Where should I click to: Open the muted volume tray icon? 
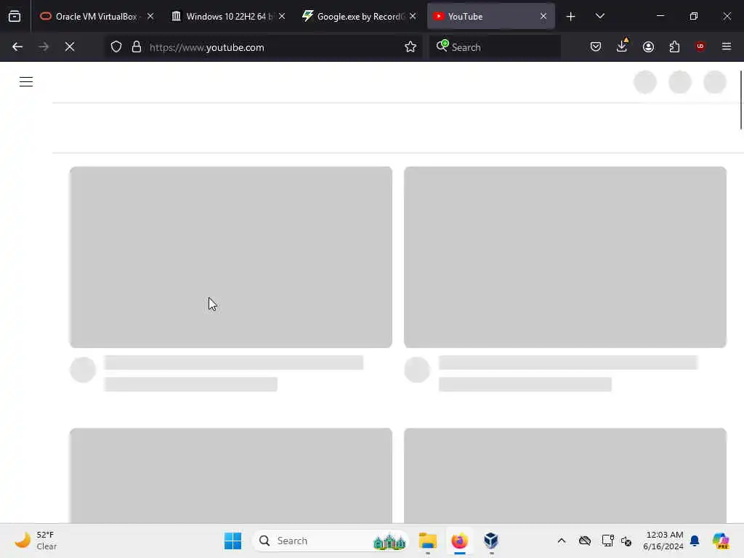coord(626,541)
